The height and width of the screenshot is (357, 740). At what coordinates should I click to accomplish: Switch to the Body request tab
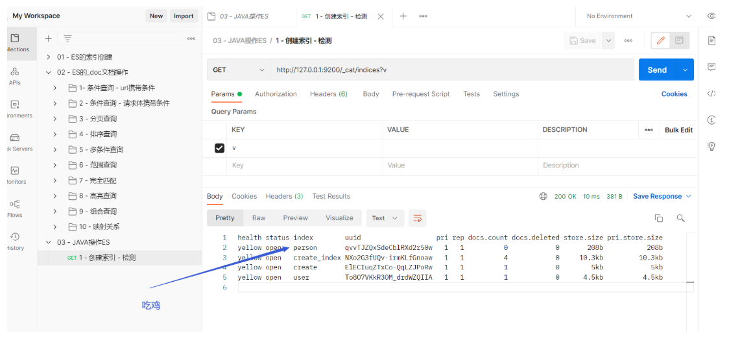click(x=371, y=94)
